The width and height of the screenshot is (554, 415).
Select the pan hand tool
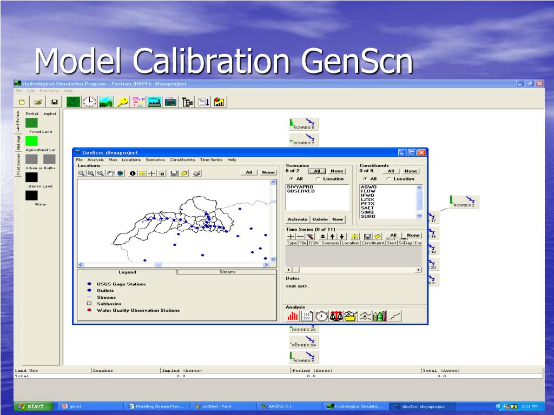110,173
